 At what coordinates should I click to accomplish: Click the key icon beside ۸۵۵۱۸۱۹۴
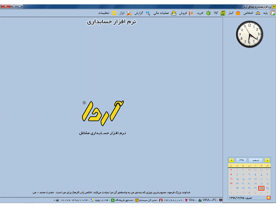click(92, 200)
